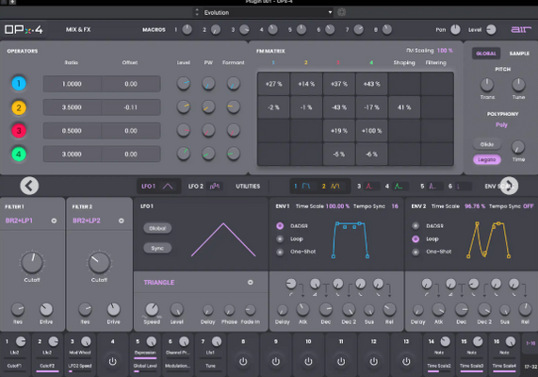Open the preset settings gear icon
The width and height of the screenshot is (538, 377).
pos(341,12)
